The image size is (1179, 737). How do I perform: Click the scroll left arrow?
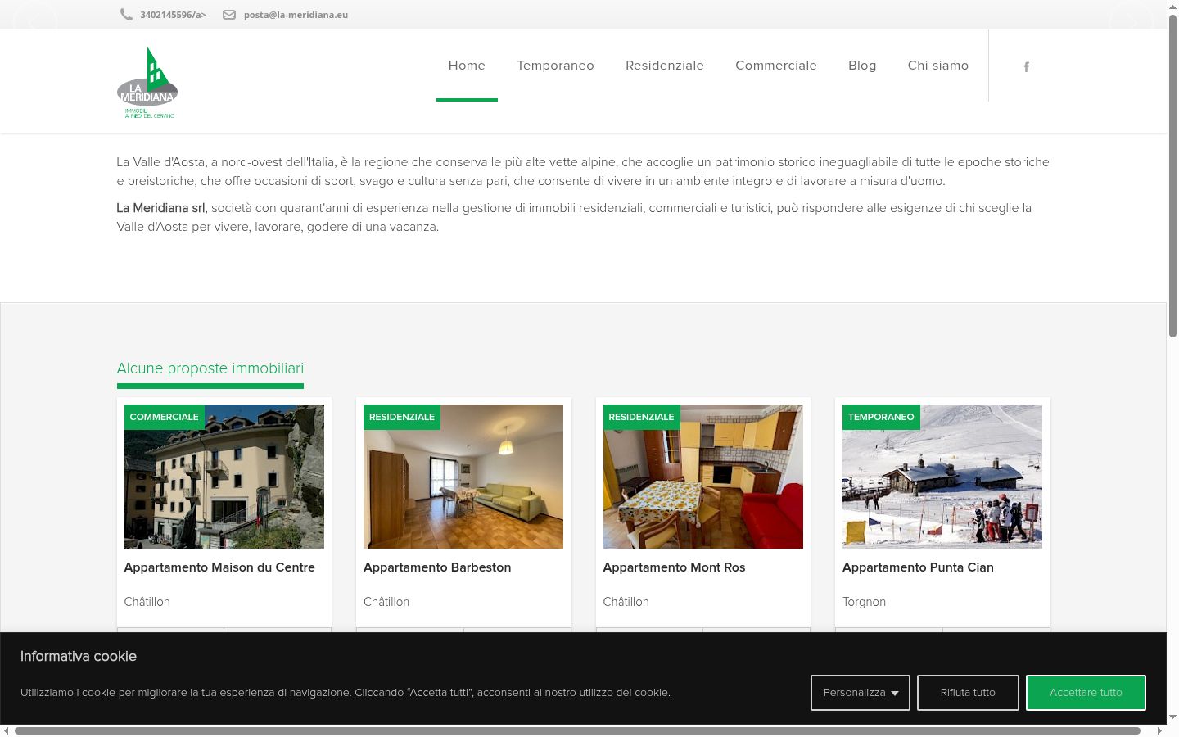(x=7, y=730)
